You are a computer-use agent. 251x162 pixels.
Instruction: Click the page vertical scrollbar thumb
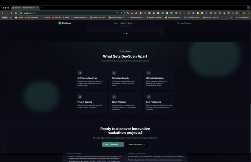pyautogui.click(x=250, y=128)
